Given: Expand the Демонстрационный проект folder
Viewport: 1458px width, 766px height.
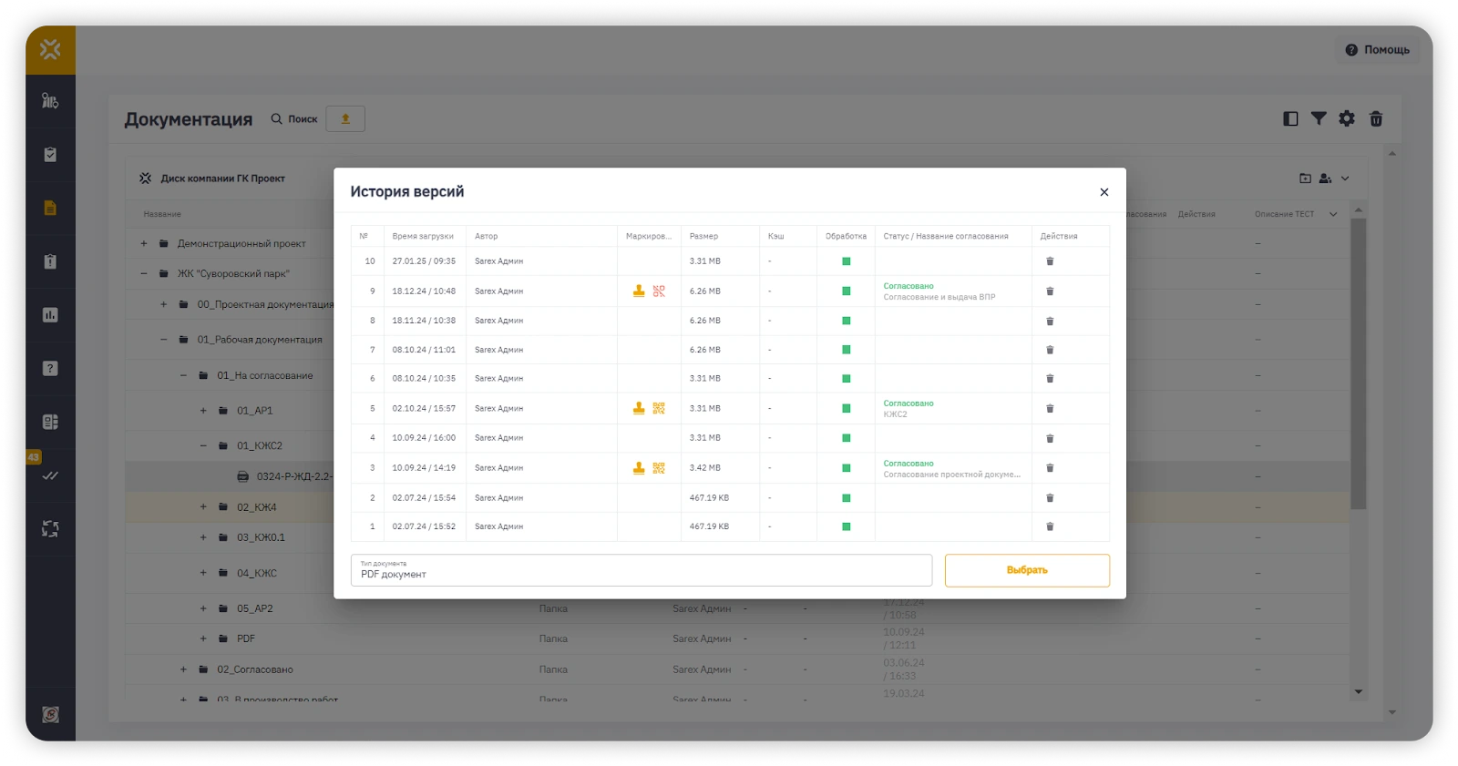Looking at the screenshot, I should click(144, 243).
